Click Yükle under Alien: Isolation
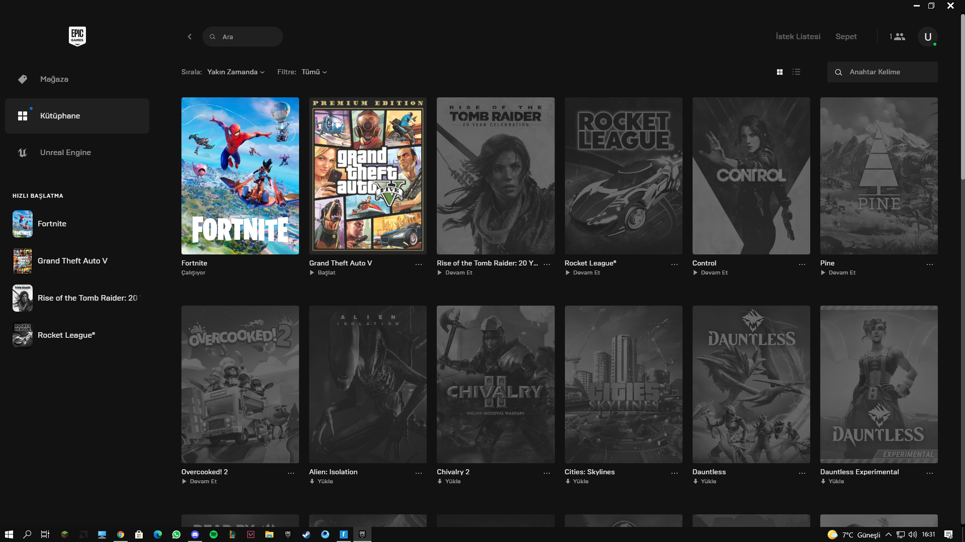The width and height of the screenshot is (965, 542). pos(321,482)
